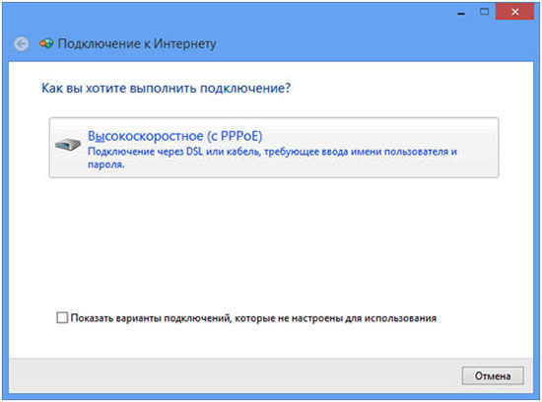Click text которые не настроены для использования

336,318
